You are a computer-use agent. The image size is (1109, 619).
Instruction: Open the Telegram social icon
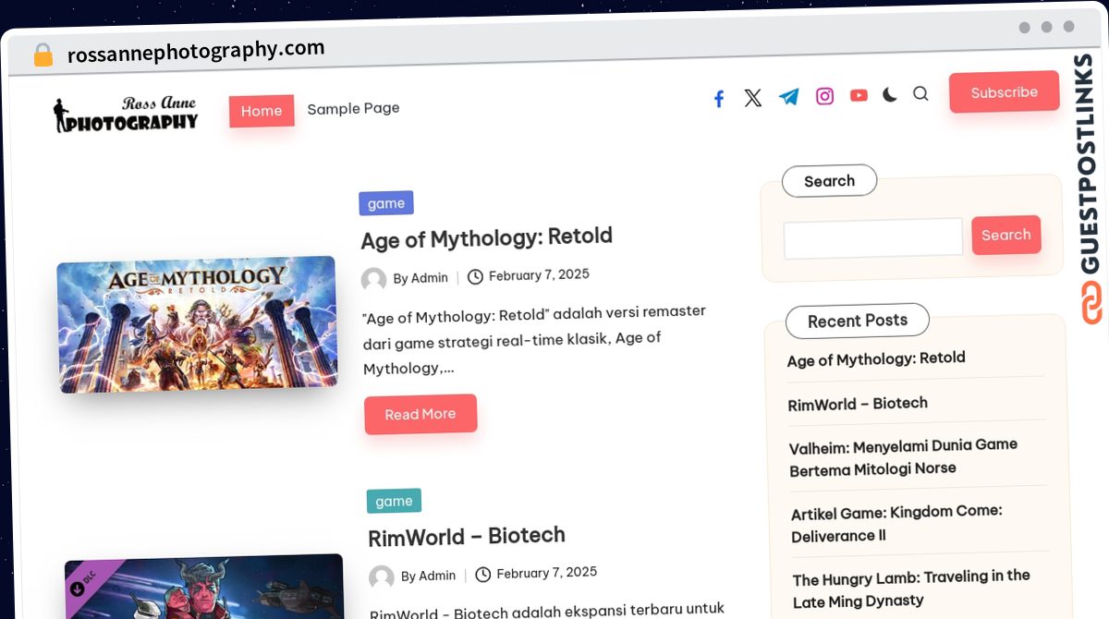[x=788, y=97]
